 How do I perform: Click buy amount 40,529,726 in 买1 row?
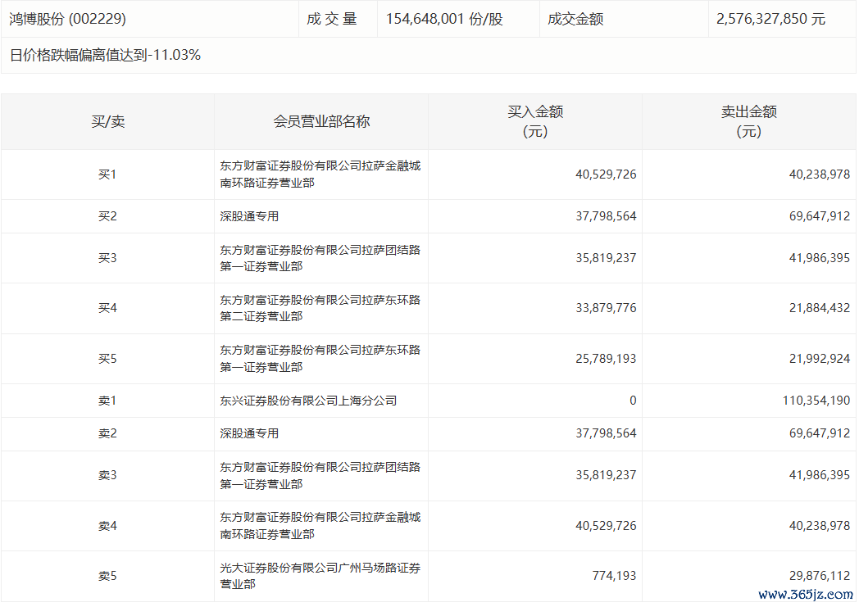click(x=606, y=174)
